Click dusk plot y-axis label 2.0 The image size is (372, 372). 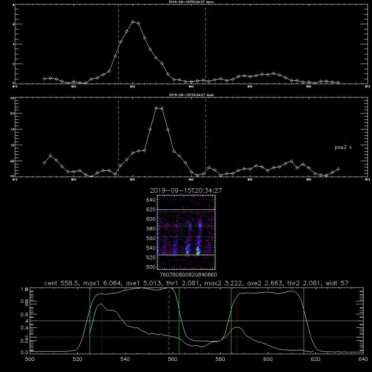tap(12, 113)
